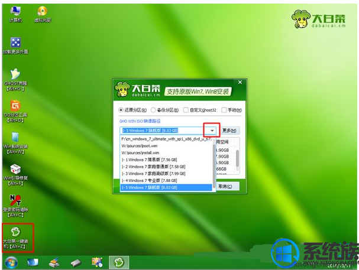Launch DG partition tool (Alt+D) icon
Viewport: 359px width, 270px height.
(x=15, y=111)
